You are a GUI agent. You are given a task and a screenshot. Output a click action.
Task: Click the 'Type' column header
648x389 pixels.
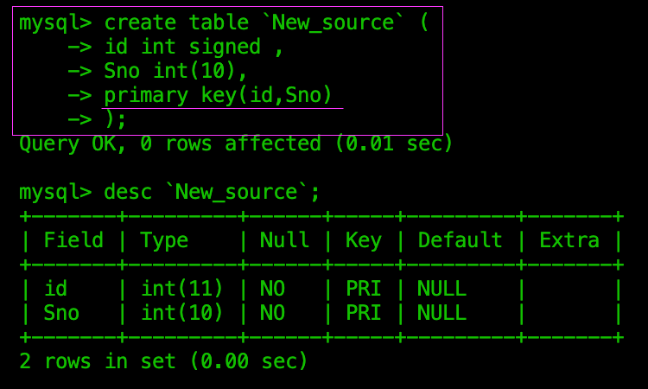pyautogui.click(x=164, y=240)
